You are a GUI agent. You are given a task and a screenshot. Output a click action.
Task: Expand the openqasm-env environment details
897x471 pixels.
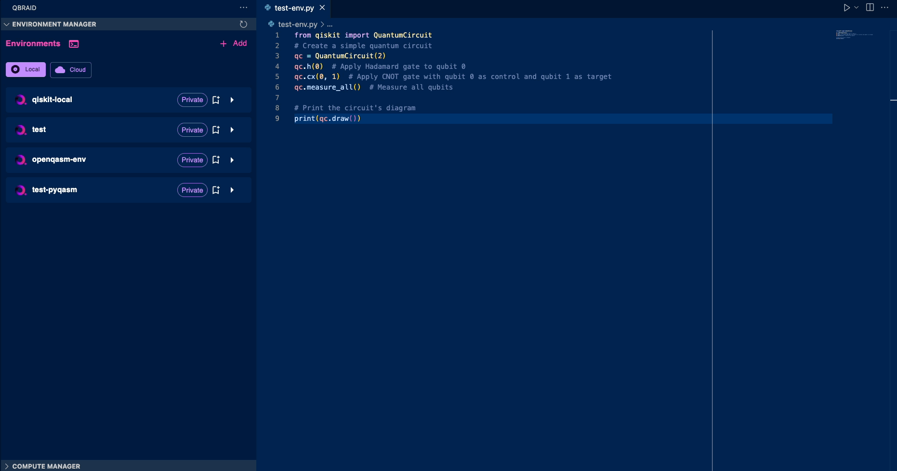[x=232, y=160]
